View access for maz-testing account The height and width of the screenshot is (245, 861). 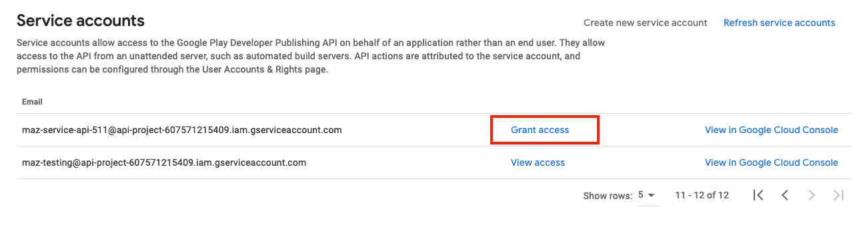538,162
